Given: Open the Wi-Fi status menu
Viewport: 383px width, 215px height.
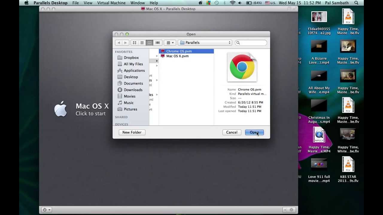Looking at the screenshot, I should coord(232,3).
